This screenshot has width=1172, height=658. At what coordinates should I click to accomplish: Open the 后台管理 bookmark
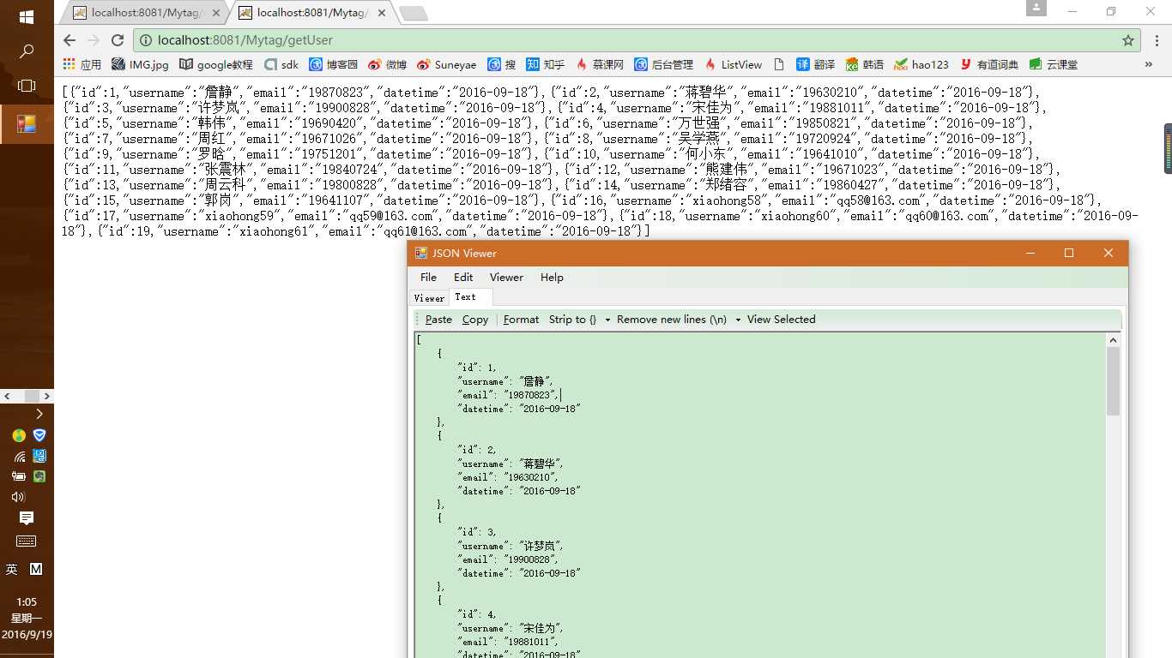(x=664, y=64)
